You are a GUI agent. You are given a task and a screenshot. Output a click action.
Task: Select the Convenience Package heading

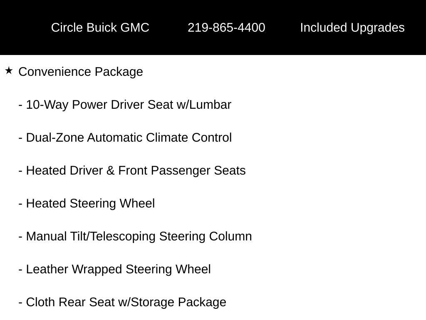81,72
